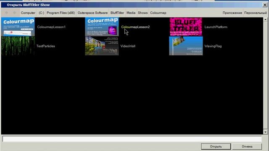Screen dimensions: 269x151
Task: Click the ColourmapLesson1 file name
Action: point(51,27)
